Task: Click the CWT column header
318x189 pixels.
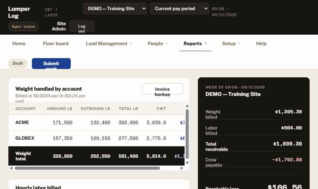Action: (161, 108)
